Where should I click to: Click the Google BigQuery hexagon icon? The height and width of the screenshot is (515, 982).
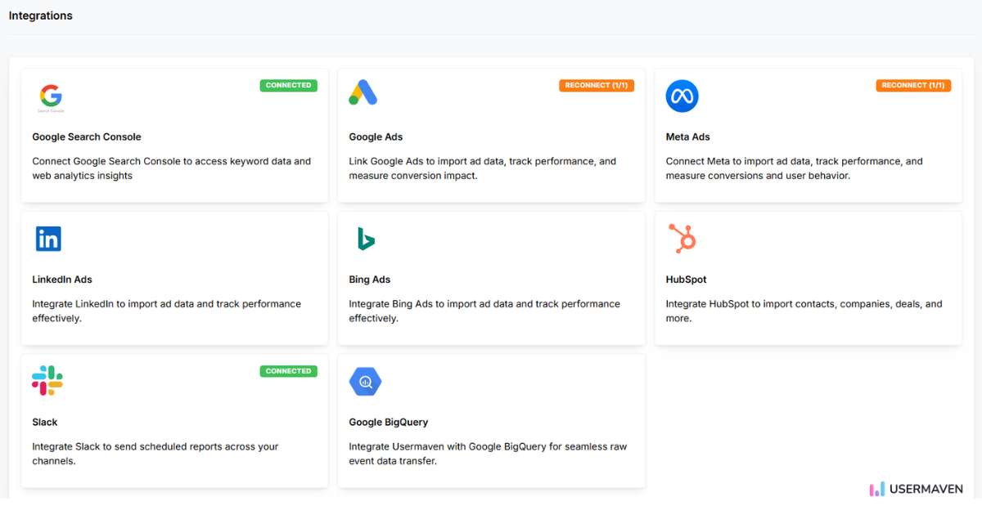(365, 381)
